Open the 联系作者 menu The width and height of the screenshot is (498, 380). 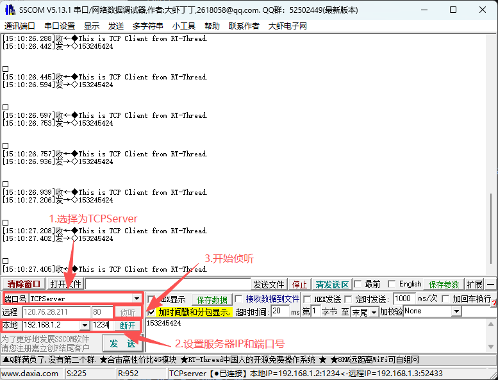(x=244, y=26)
